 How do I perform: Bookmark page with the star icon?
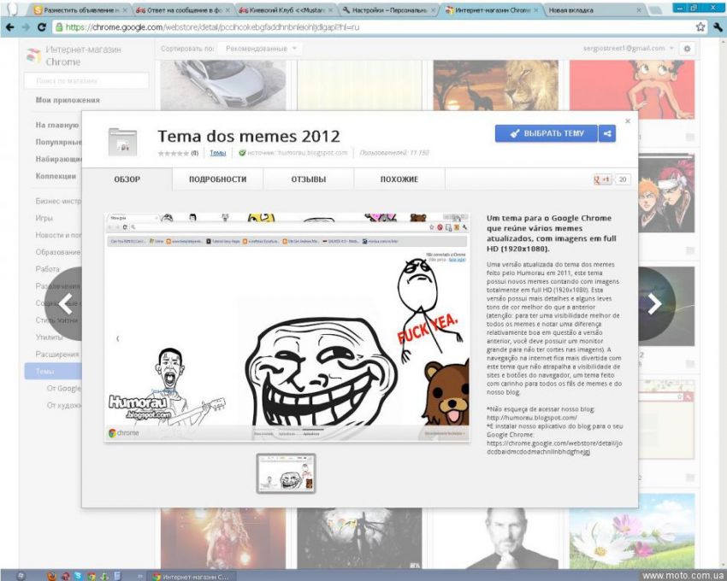[700, 27]
